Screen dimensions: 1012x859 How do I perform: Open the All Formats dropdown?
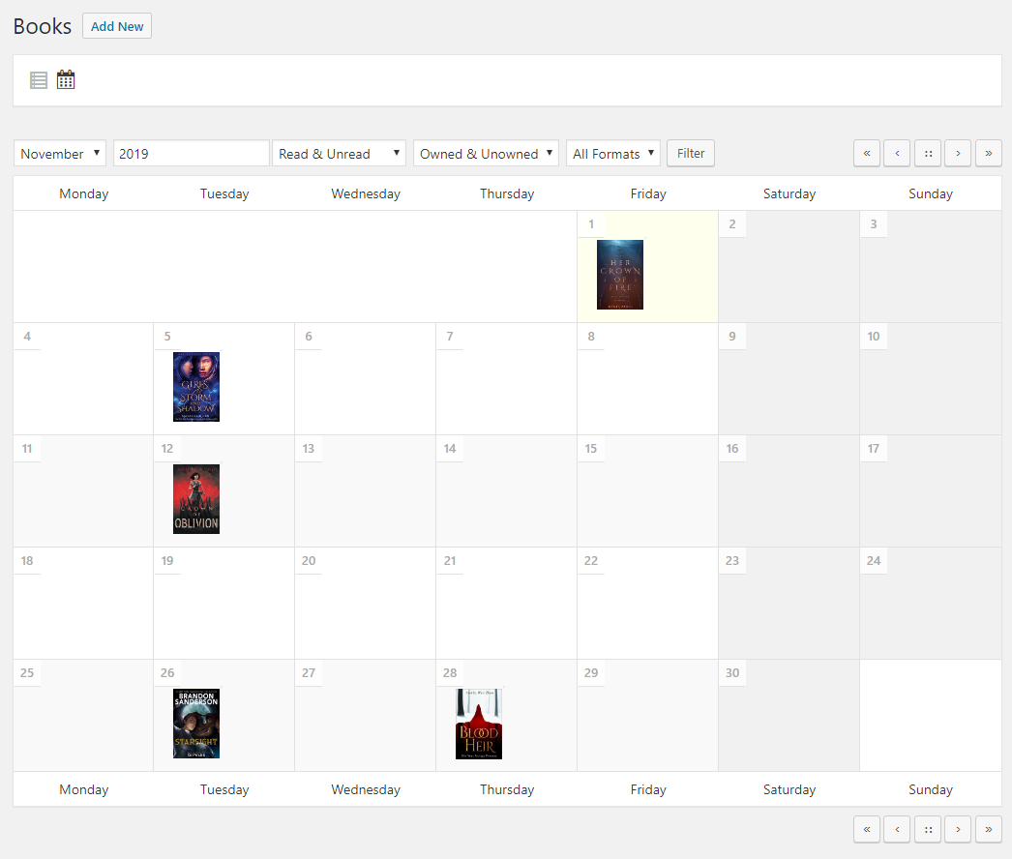(613, 154)
